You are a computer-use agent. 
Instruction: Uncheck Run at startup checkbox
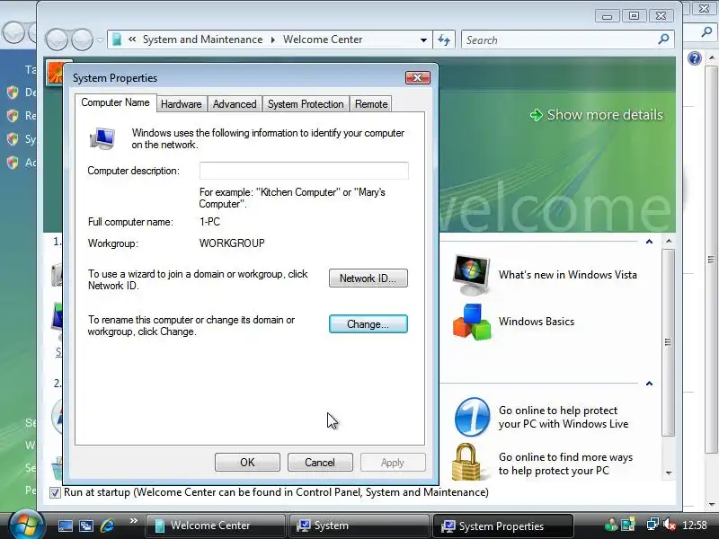point(55,492)
